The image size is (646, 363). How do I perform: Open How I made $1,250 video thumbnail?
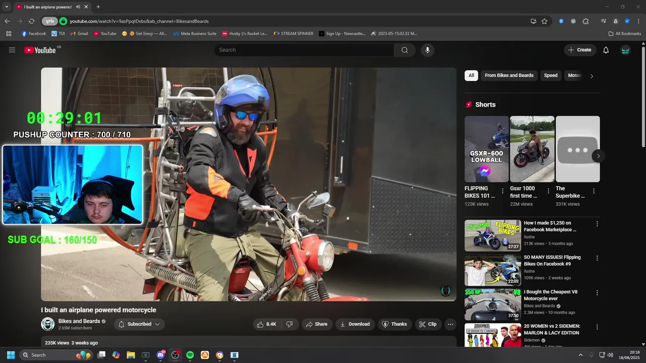tap(493, 235)
